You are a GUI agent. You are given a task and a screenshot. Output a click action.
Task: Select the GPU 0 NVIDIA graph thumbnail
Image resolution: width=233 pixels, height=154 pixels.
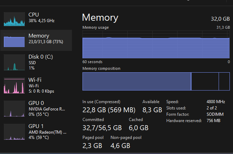[x=14, y=108]
